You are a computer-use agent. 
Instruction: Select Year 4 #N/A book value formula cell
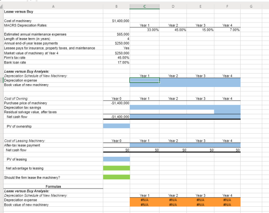pyautogui.click(x=227, y=204)
